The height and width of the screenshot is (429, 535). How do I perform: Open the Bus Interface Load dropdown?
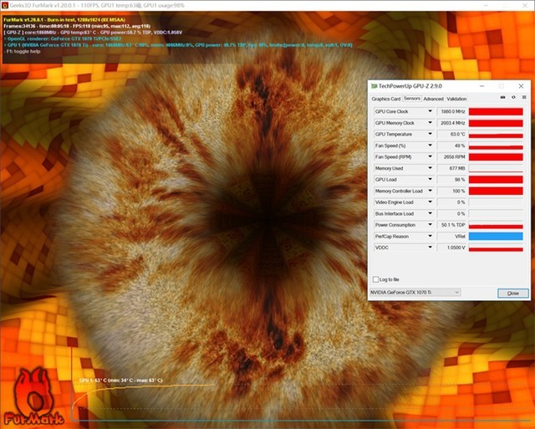tap(430, 213)
